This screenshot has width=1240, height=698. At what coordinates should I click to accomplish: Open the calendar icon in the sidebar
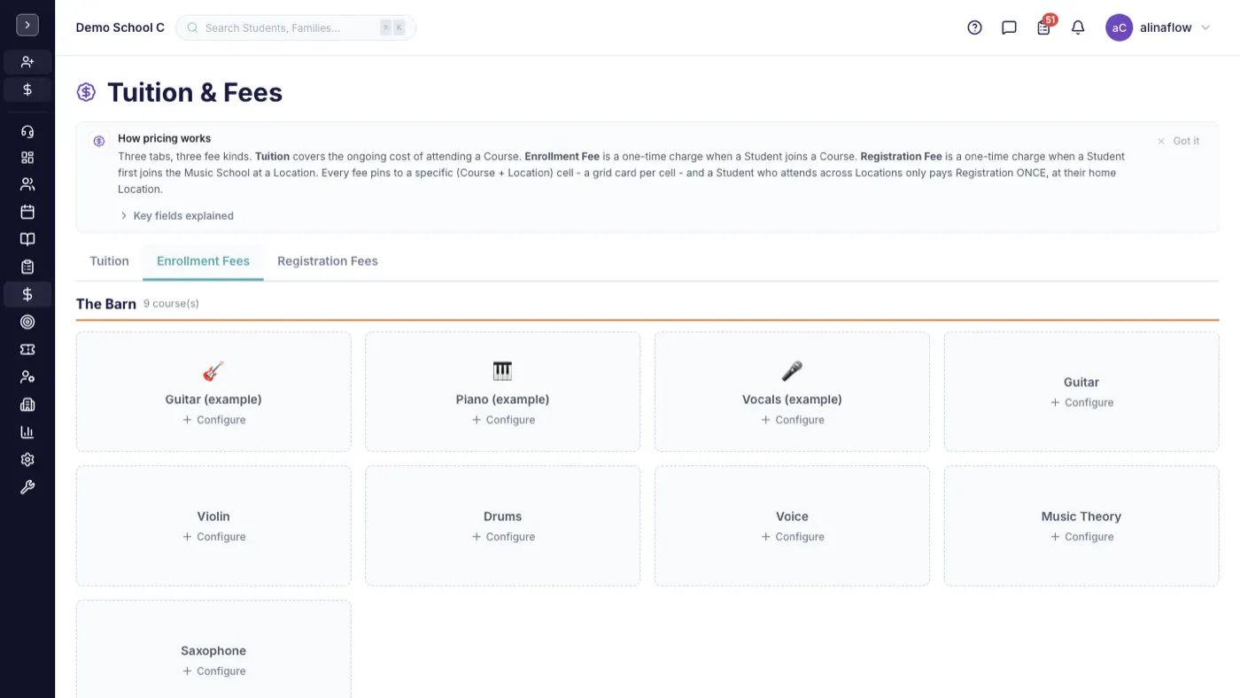click(27, 212)
